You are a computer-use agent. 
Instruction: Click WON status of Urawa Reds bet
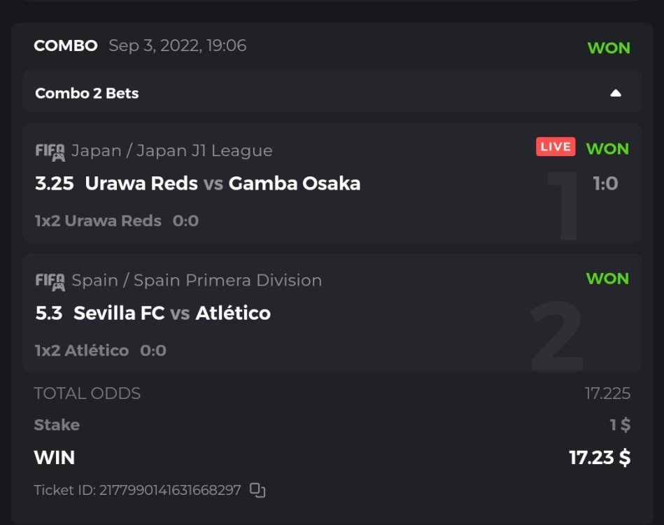[x=607, y=148]
